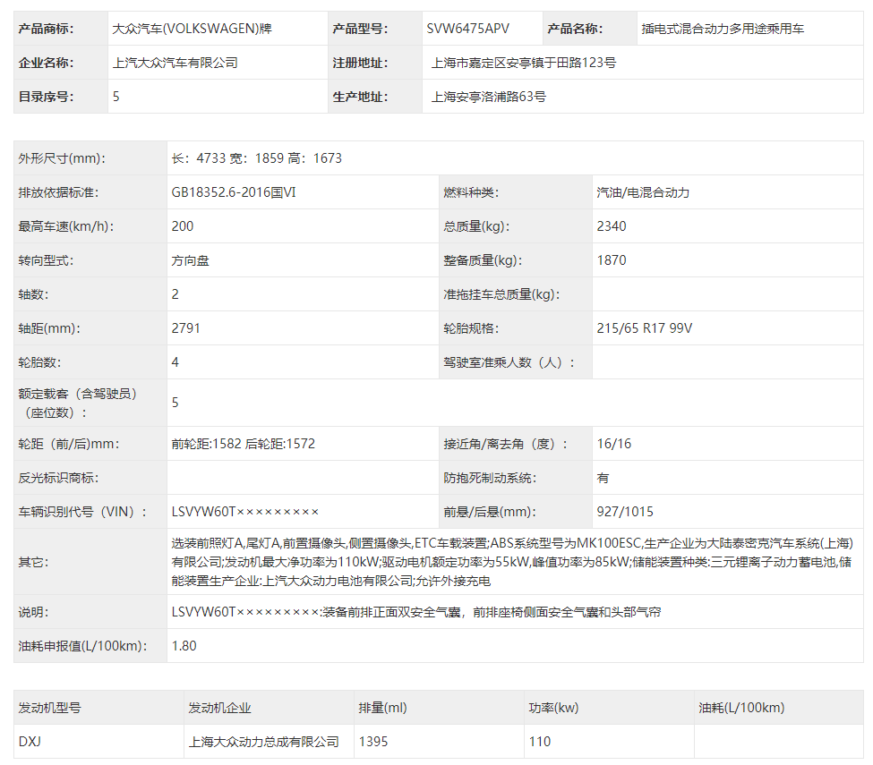Select the 发动机型号 column header
The width and height of the screenshot is (873, 765).
point(49,708)
